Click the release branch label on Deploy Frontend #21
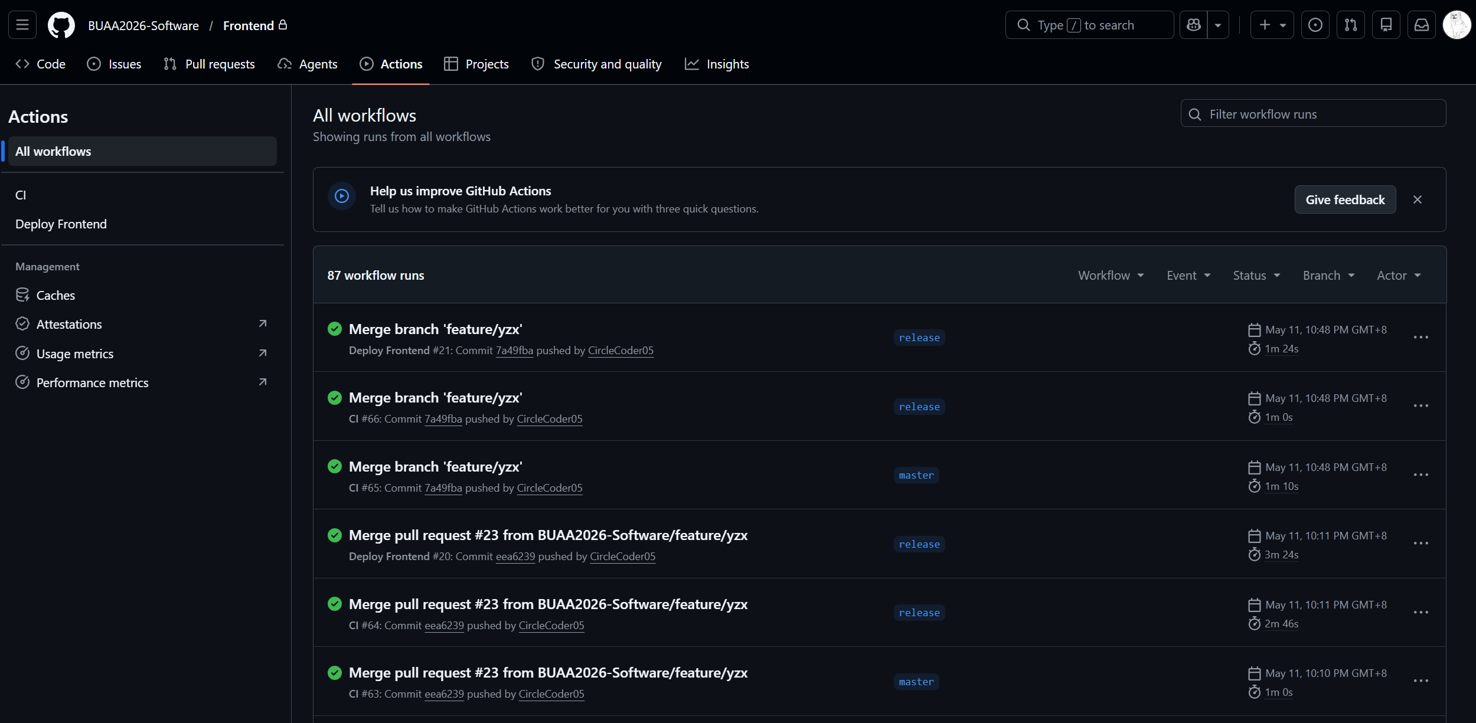 [x=919, y=338]
